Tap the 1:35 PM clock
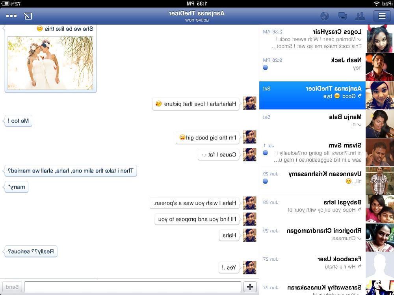 coord(197,4)
